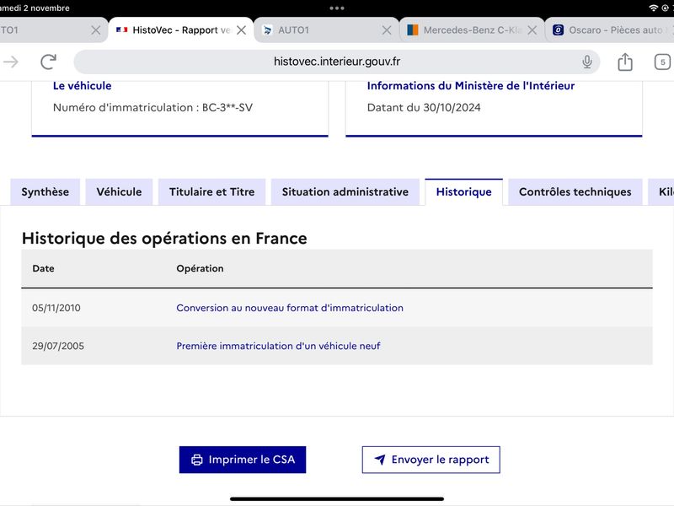Tap the paper plane icon on Envoyer button

pyautogui.click(x=380, y=460)
